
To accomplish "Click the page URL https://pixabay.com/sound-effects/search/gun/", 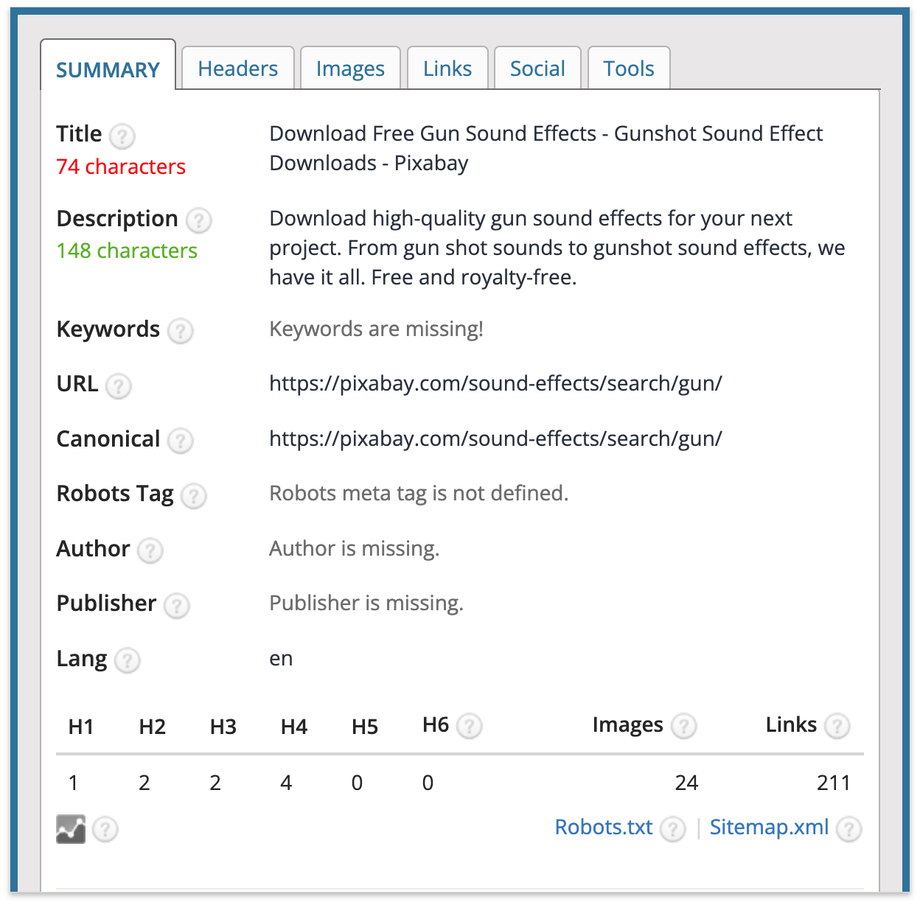I will pyautogui.click(x=495, y=383).
